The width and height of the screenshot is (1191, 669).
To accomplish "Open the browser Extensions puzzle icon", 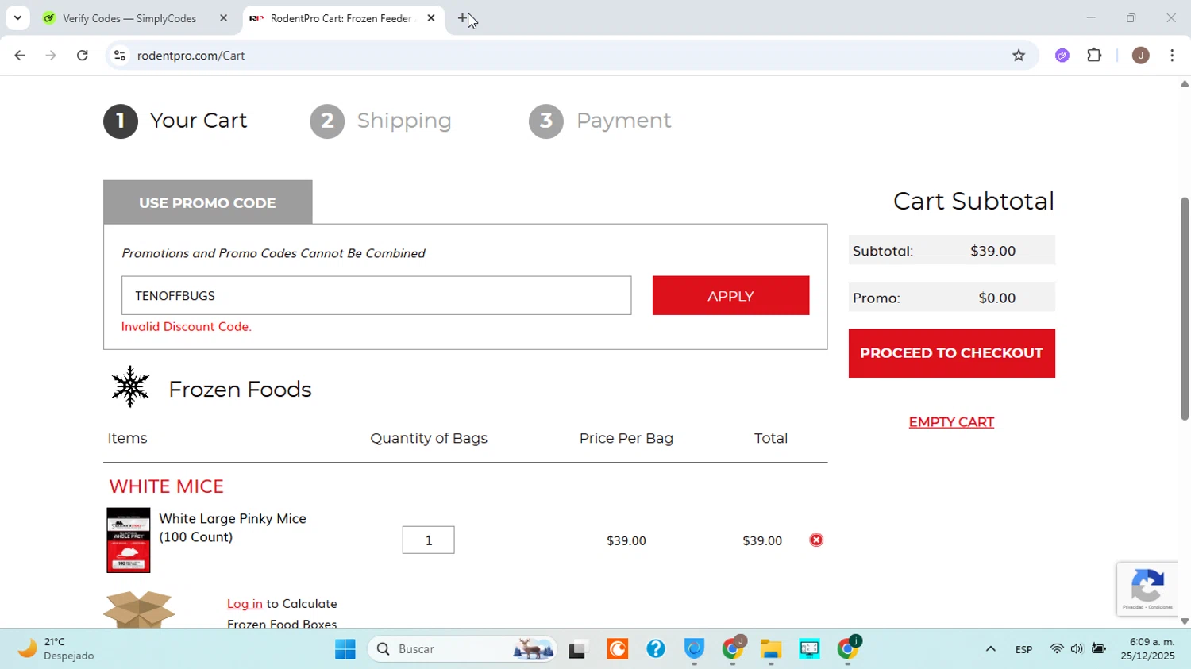I will click(x=1095, y=56).
